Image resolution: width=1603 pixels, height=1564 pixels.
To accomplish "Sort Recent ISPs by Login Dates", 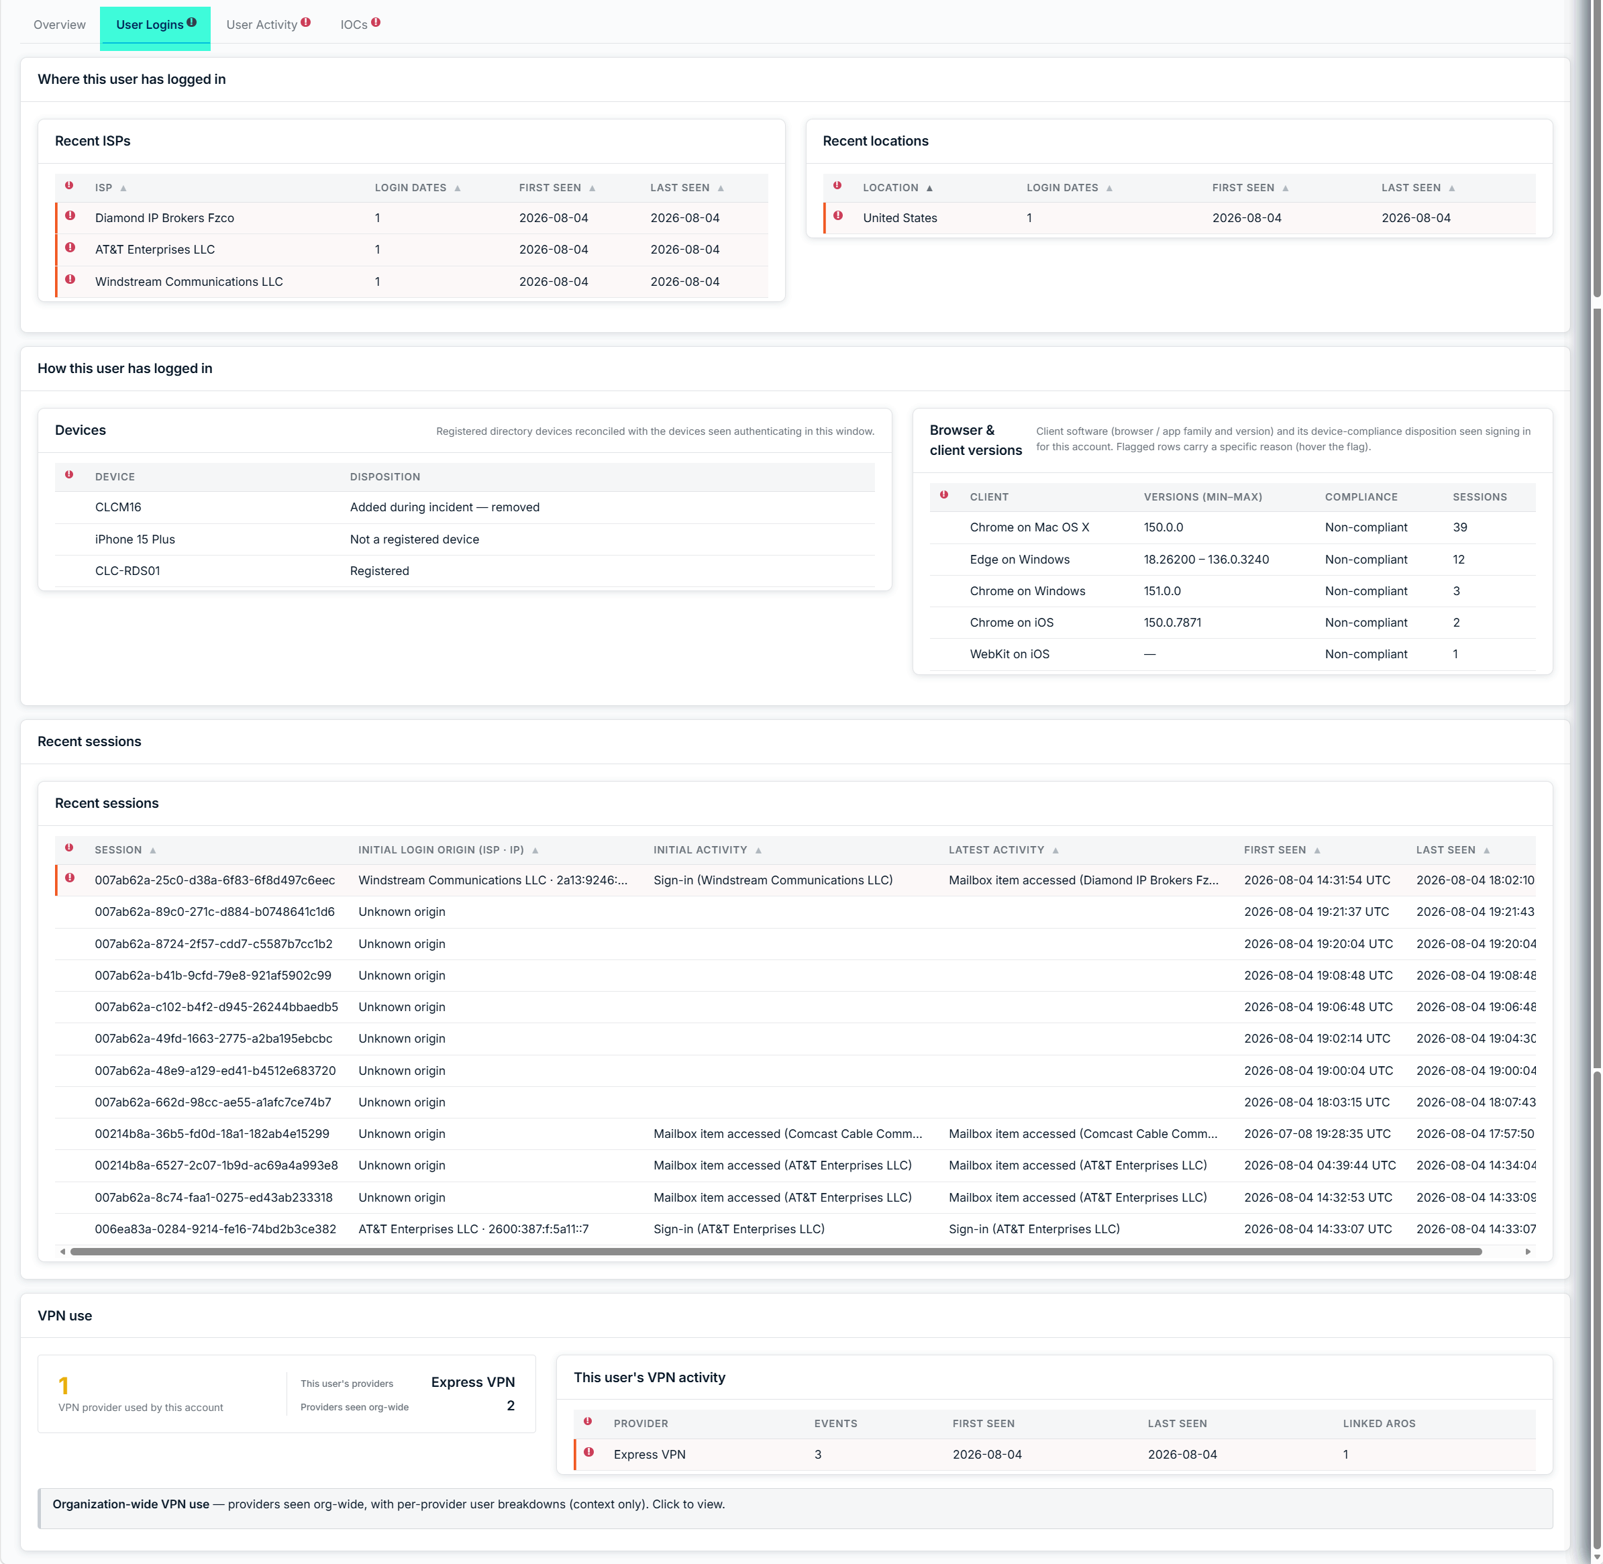I will pos(417,188).
